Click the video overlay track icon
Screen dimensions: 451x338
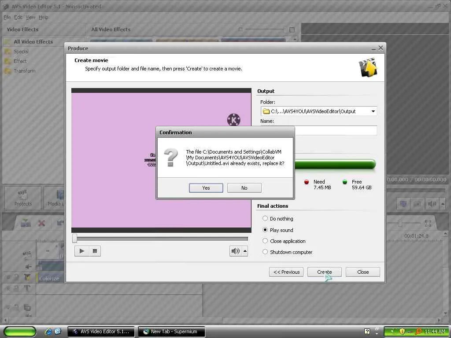coord(27,307)
